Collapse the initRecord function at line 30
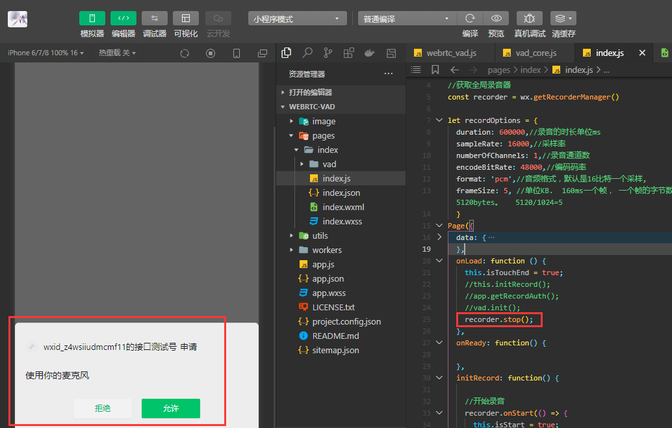Screen dimensions: 672x428 click(439, 377)
